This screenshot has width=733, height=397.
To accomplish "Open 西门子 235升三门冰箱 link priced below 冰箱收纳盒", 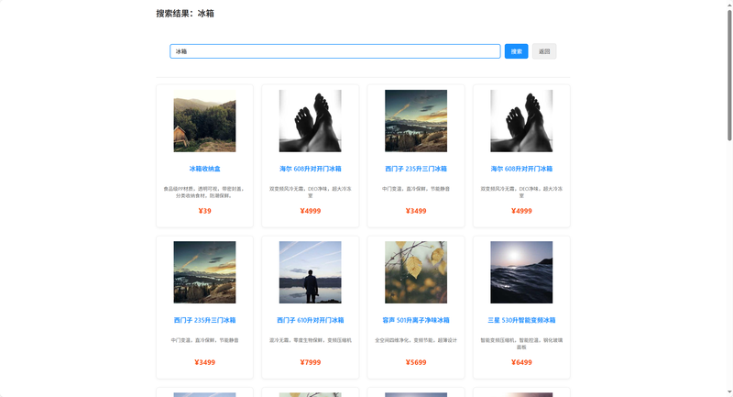I will pyautogui.click(x=204, y=320).
